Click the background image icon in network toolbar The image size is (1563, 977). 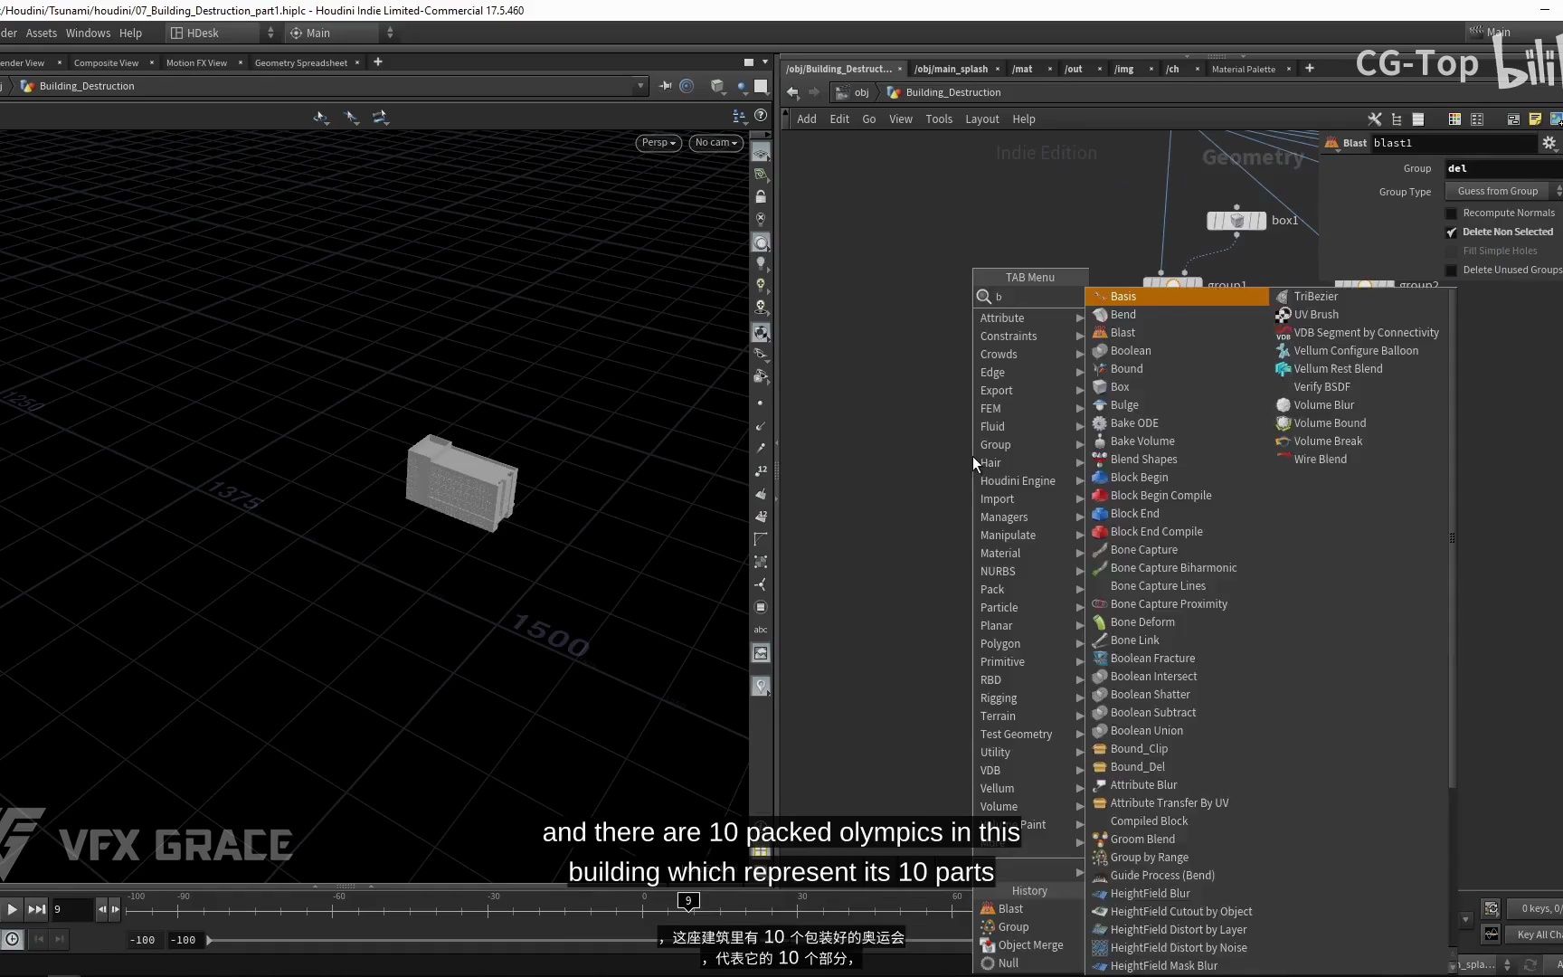1557,119
